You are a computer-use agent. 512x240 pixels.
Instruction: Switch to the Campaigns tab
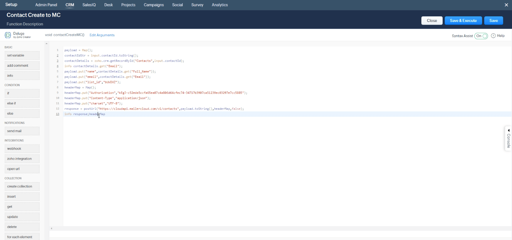click(x=154, y=5)
